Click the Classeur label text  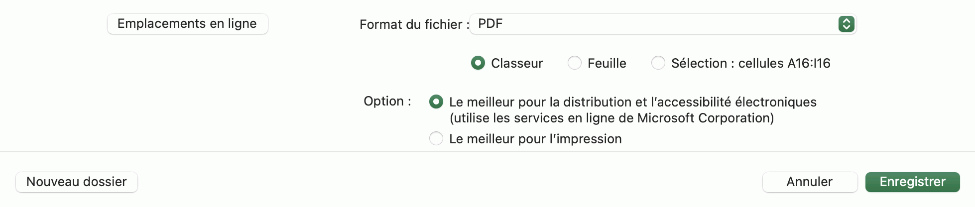pyautogui.click(x=516, y=63)
